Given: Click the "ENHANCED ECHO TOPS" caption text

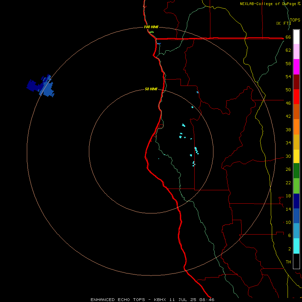Looking at the screenshot, I should tap(118, 300).
